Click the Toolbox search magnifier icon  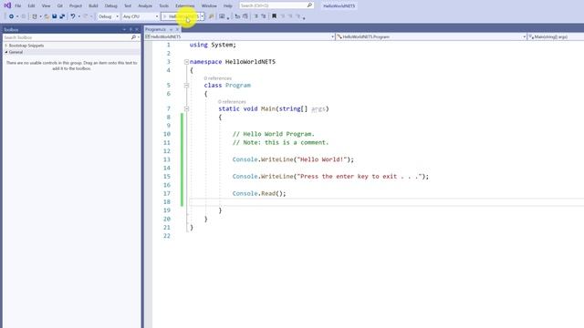click(133, 37)
